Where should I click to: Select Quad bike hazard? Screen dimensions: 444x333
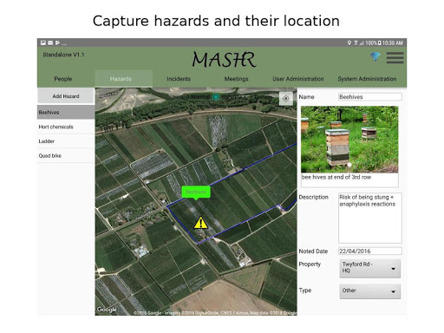coord(66,155)
